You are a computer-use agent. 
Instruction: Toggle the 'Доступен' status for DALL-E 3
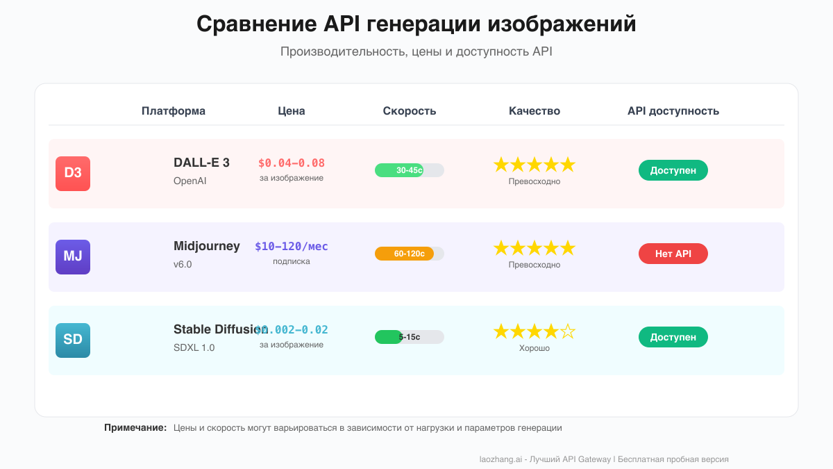click(x=673, y=170)
